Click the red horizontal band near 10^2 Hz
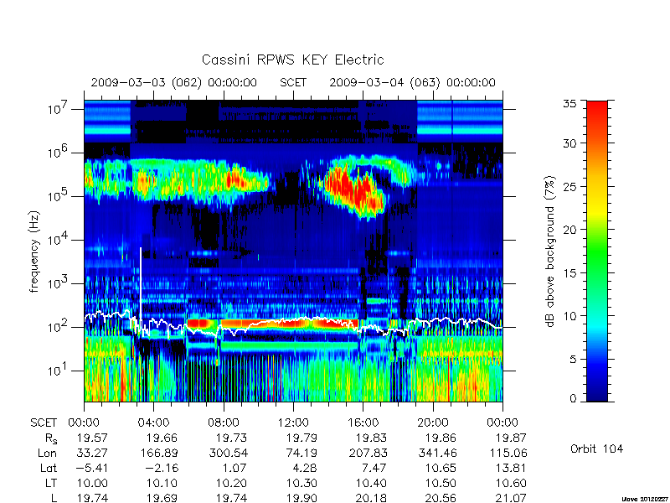 coord(274,324)
